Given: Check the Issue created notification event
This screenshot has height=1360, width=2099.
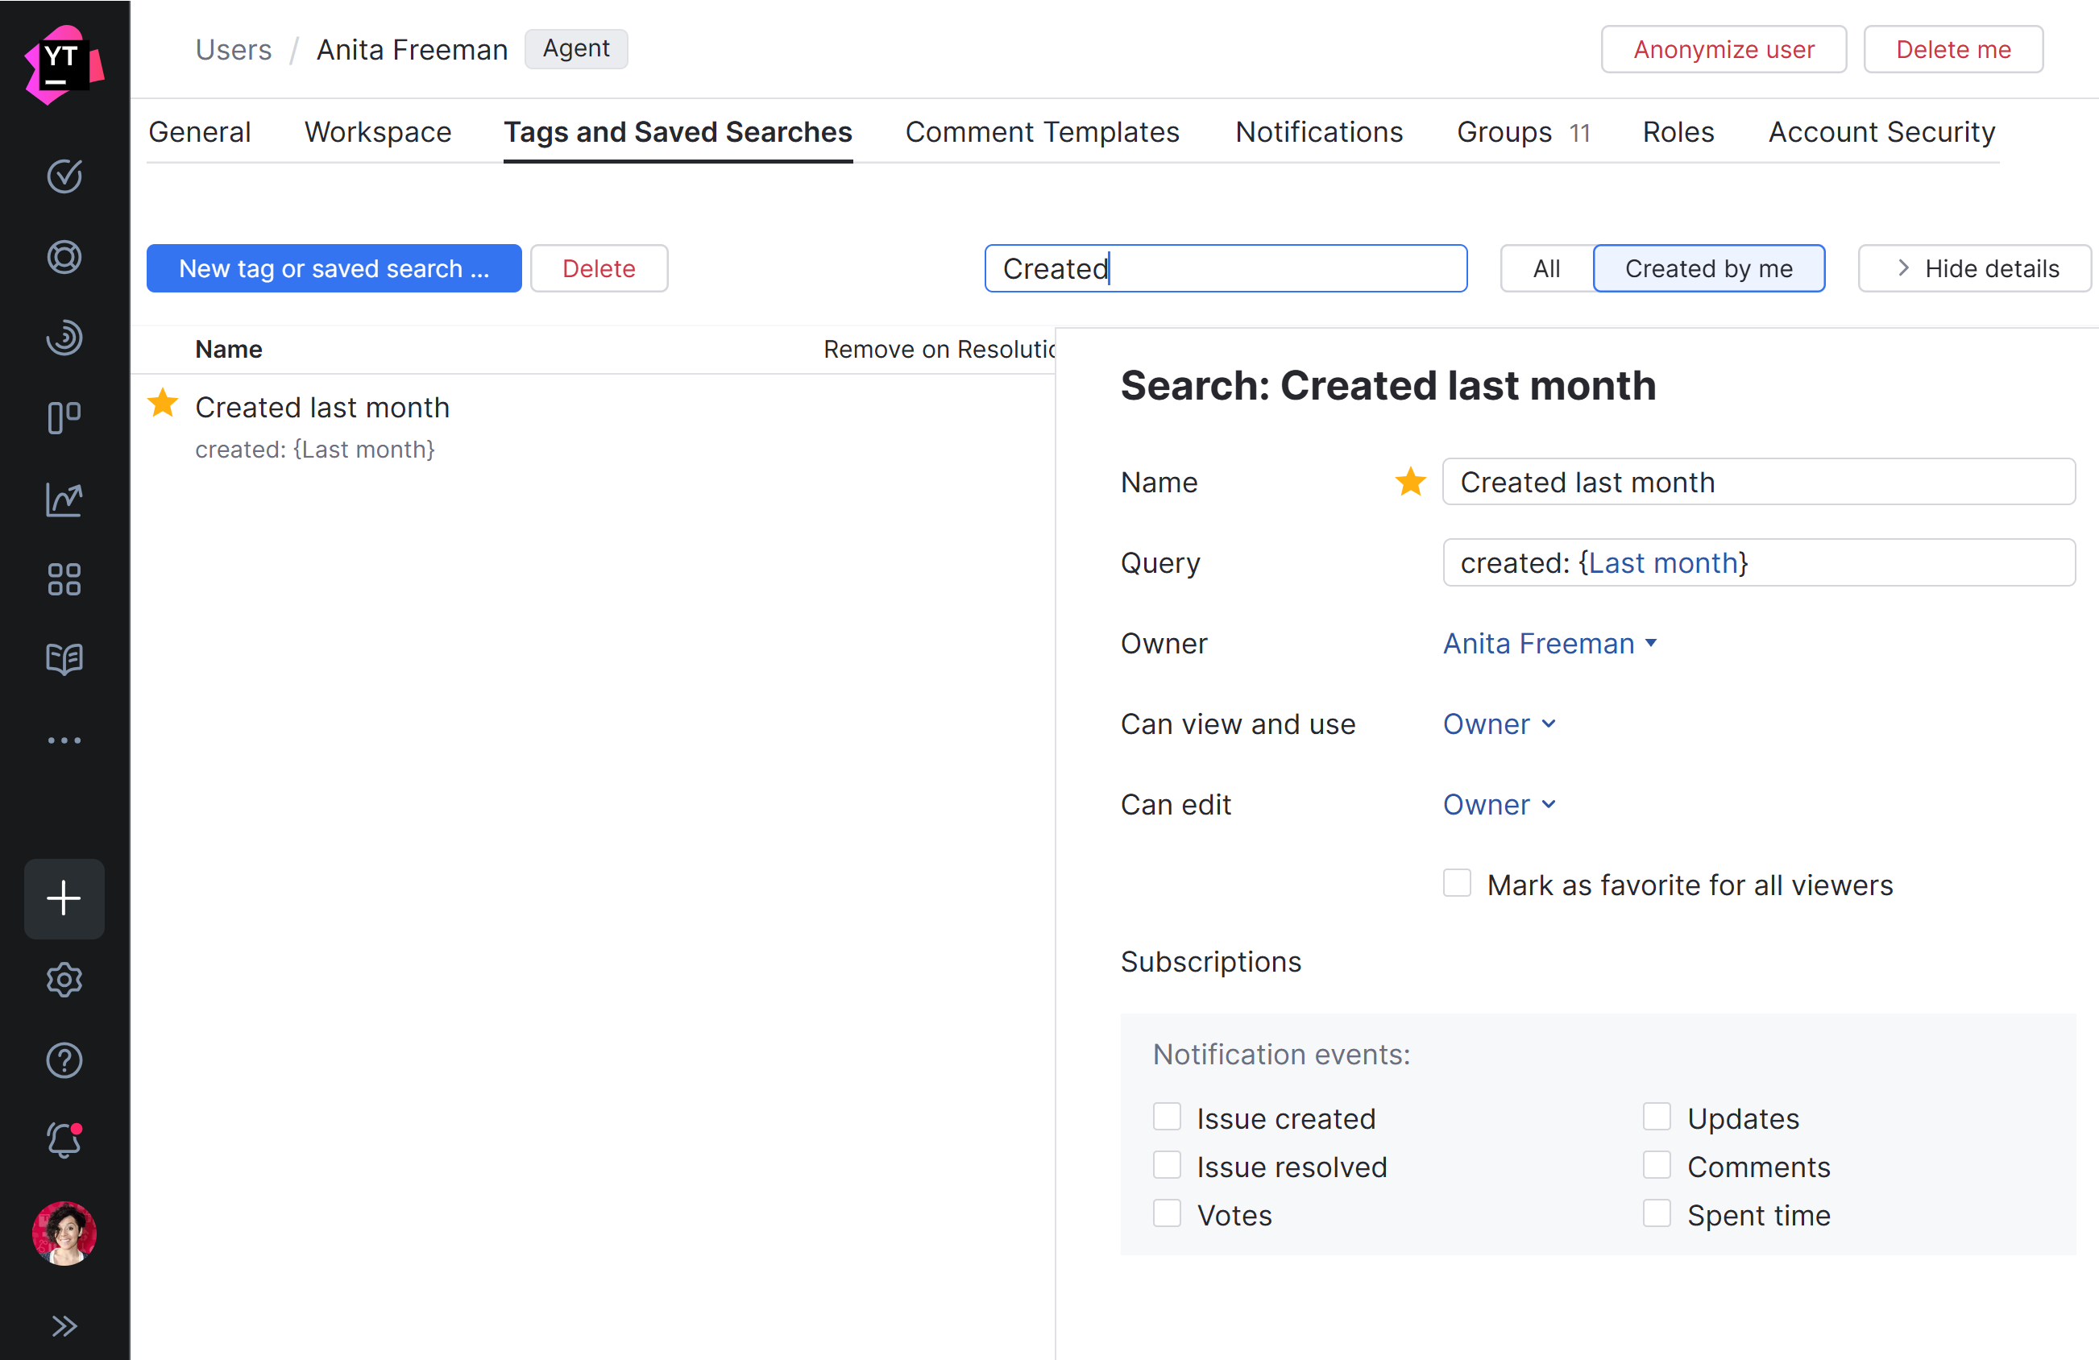Looking at the screenshot, I should click(1167, 1117).
